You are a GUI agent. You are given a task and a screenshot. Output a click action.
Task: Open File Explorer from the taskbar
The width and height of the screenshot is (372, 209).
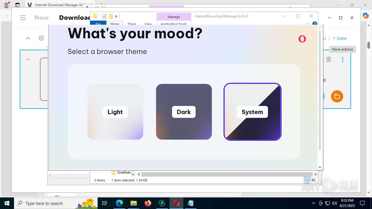133,203
